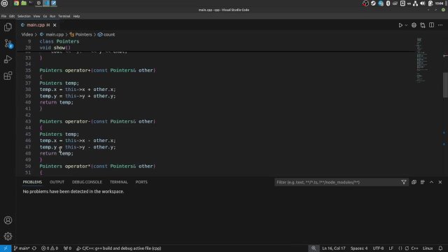Screen dimensions: 448x252
Task: Open notifications bell in status bar
Action: point(440,248)
